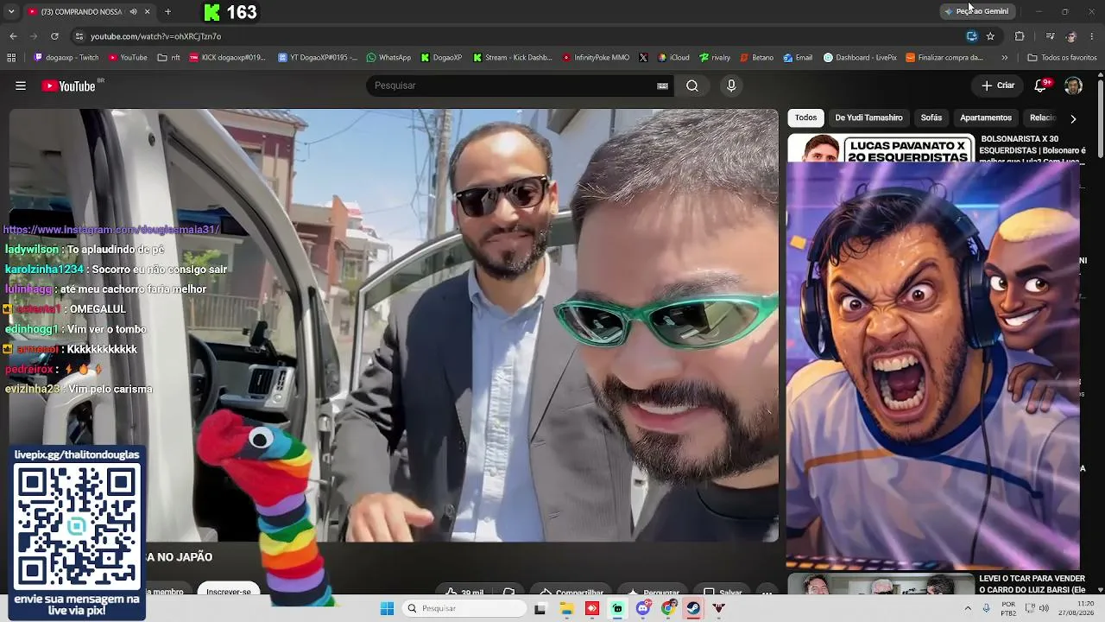The width and height of the screenshot is (1105, 622).
Task: Open Google Chrome from the taskbar
Action: (668, 608)
